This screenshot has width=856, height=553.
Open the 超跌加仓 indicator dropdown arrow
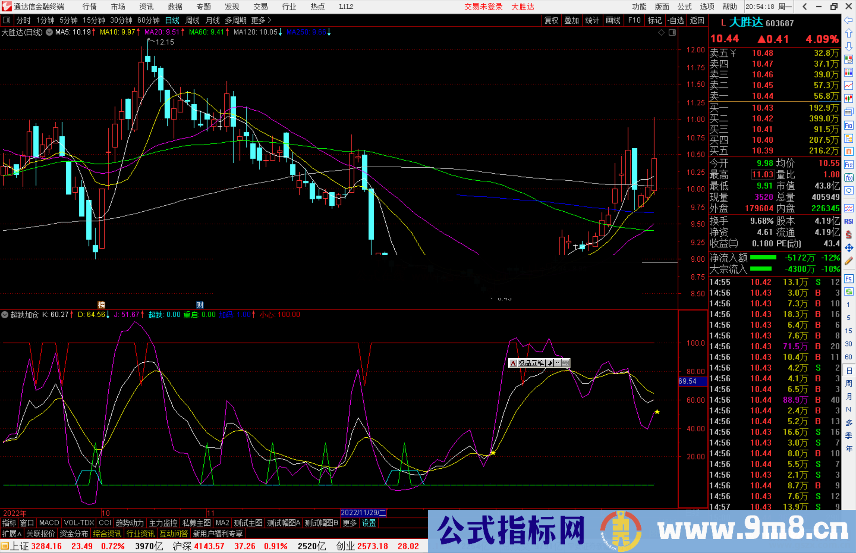[5, 315]
